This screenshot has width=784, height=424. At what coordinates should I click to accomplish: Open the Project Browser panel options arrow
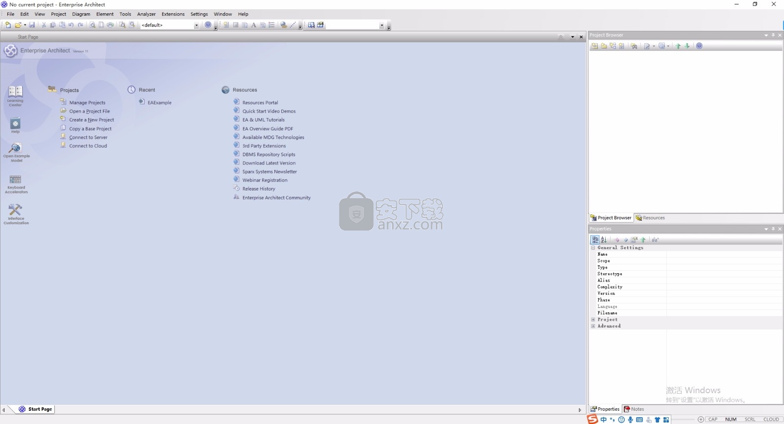(x=766, y=35)
